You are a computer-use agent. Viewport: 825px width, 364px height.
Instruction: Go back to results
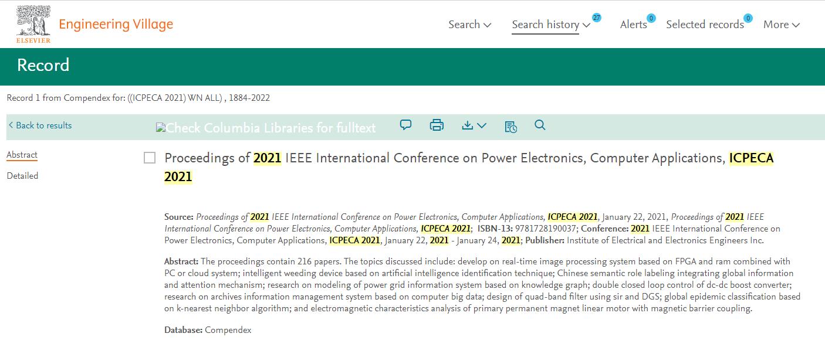pos(40,125)
